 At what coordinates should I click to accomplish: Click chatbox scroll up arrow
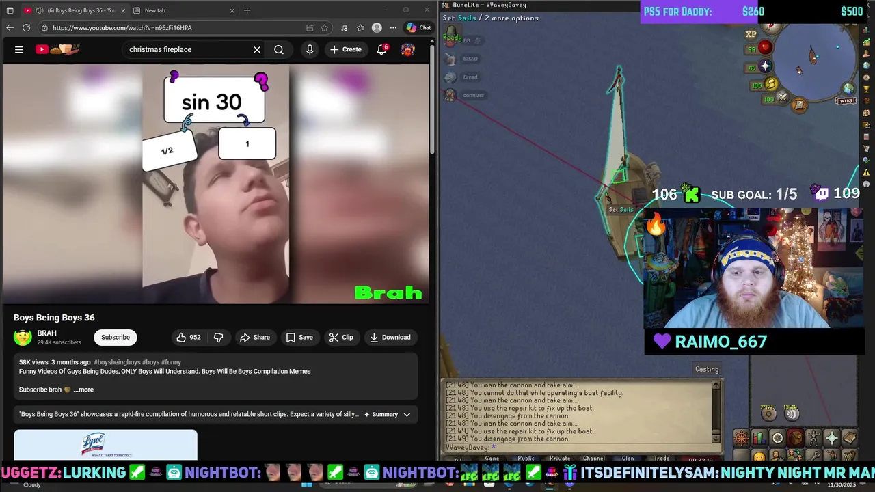(x=716, y=385)
